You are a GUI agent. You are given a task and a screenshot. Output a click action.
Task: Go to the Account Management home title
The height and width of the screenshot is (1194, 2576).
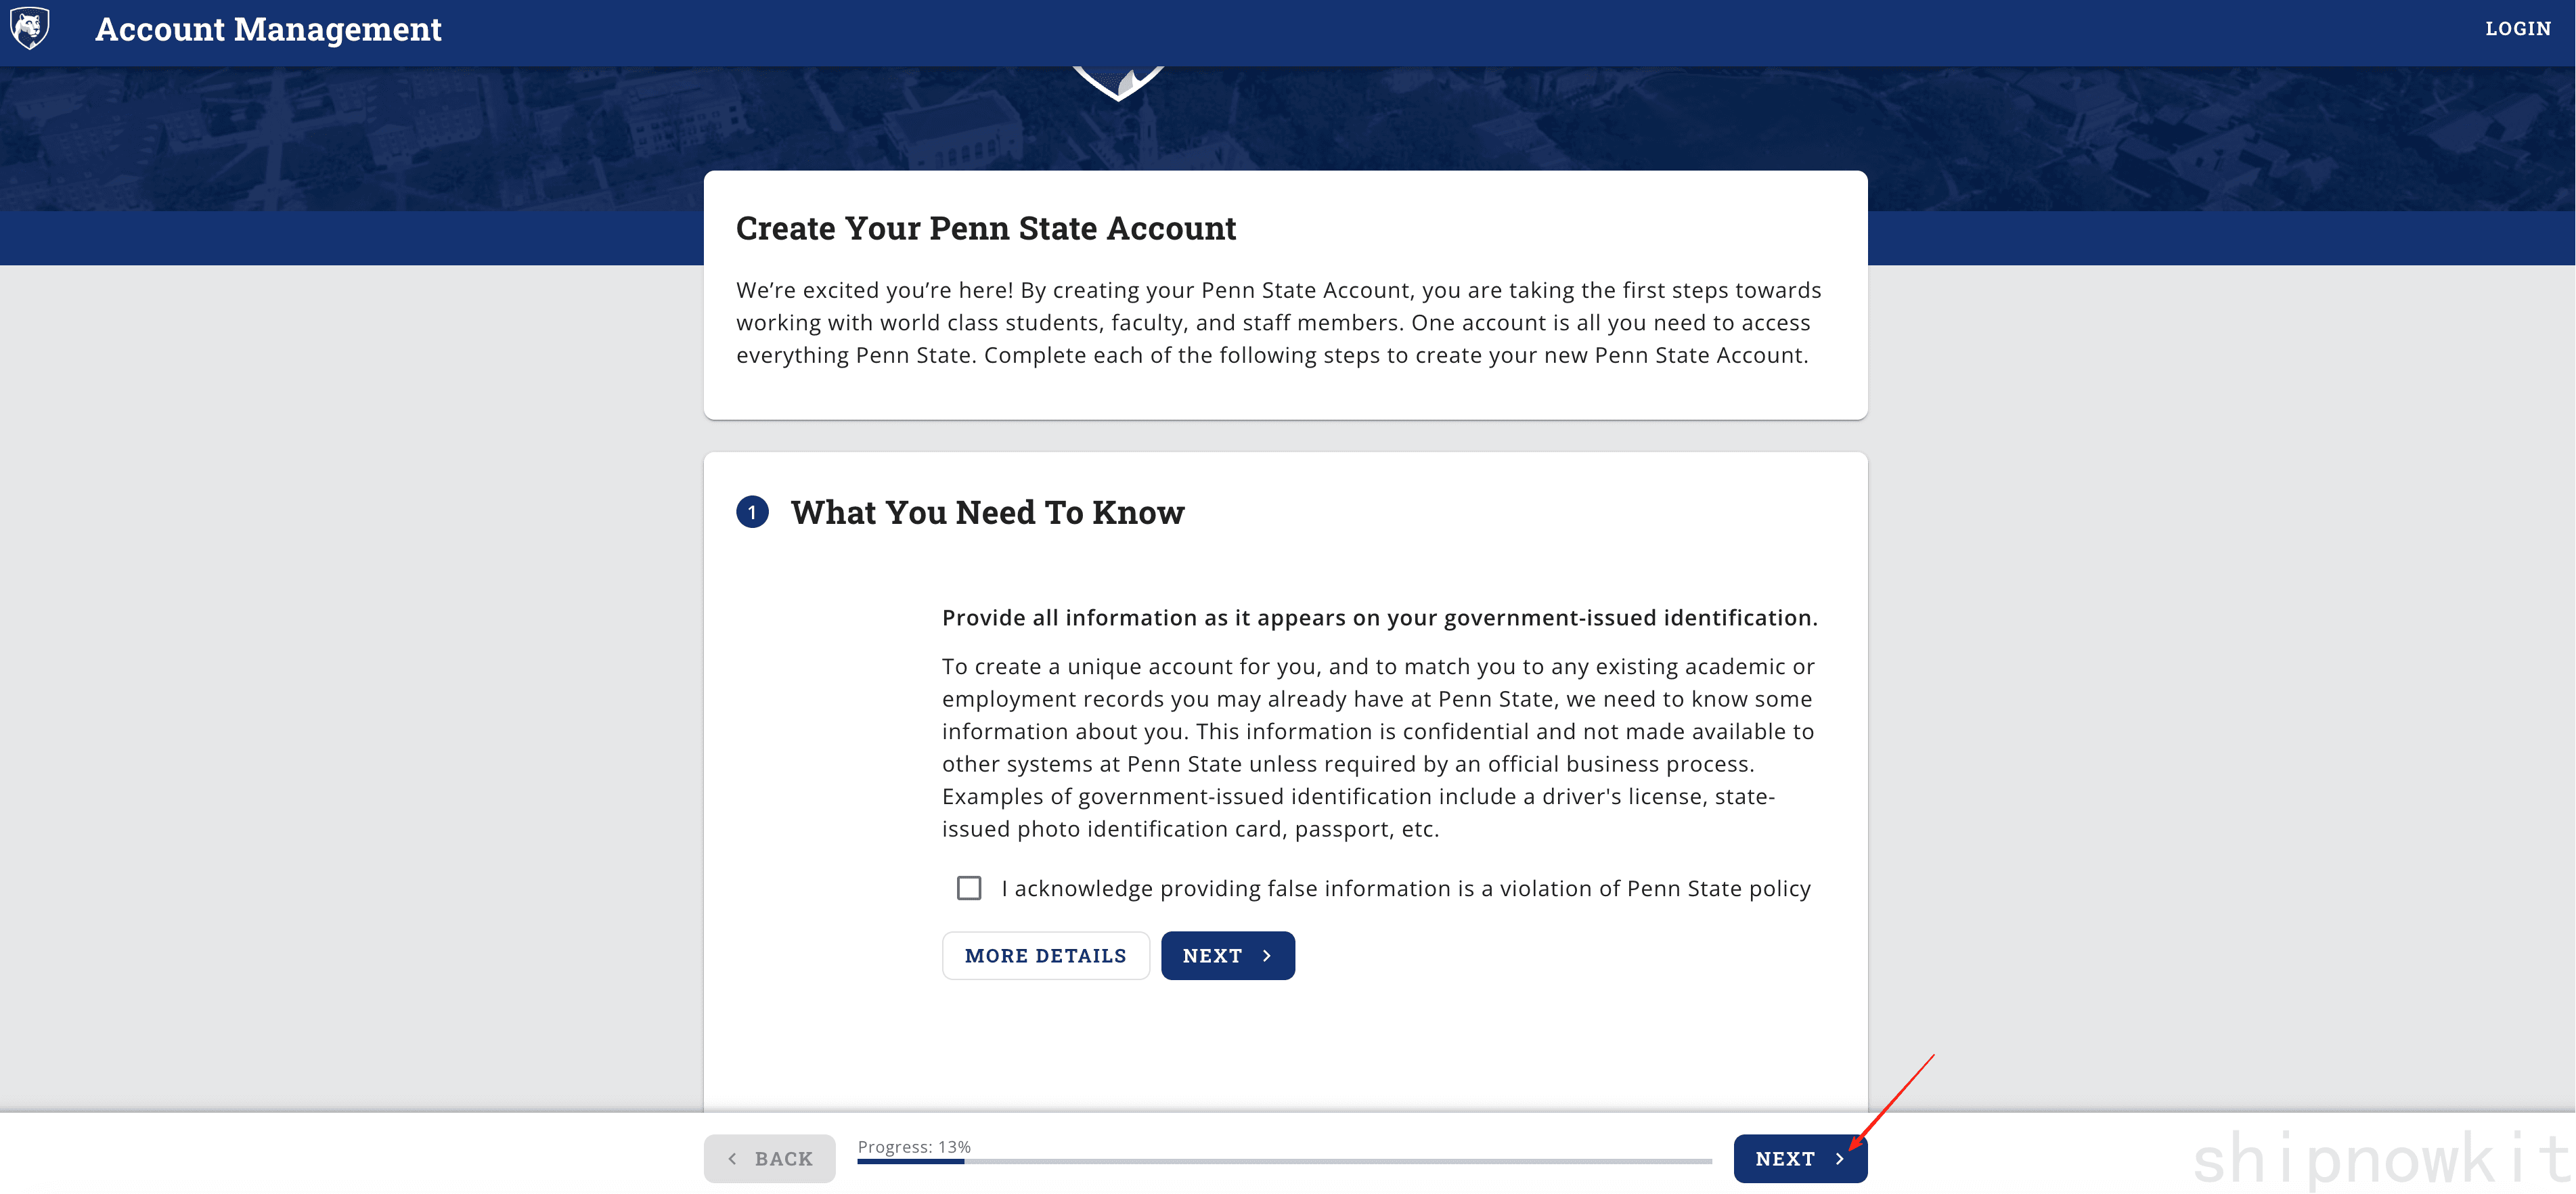268,29
